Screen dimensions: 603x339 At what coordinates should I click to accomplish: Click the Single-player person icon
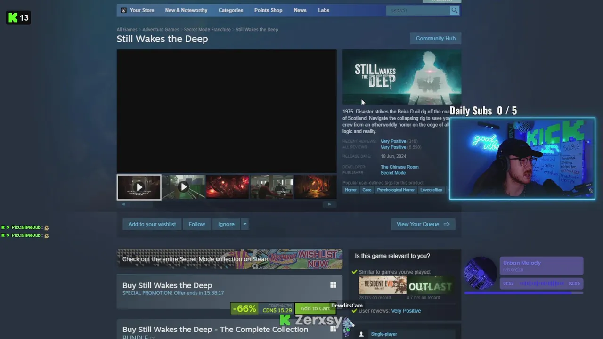point(361,334)
